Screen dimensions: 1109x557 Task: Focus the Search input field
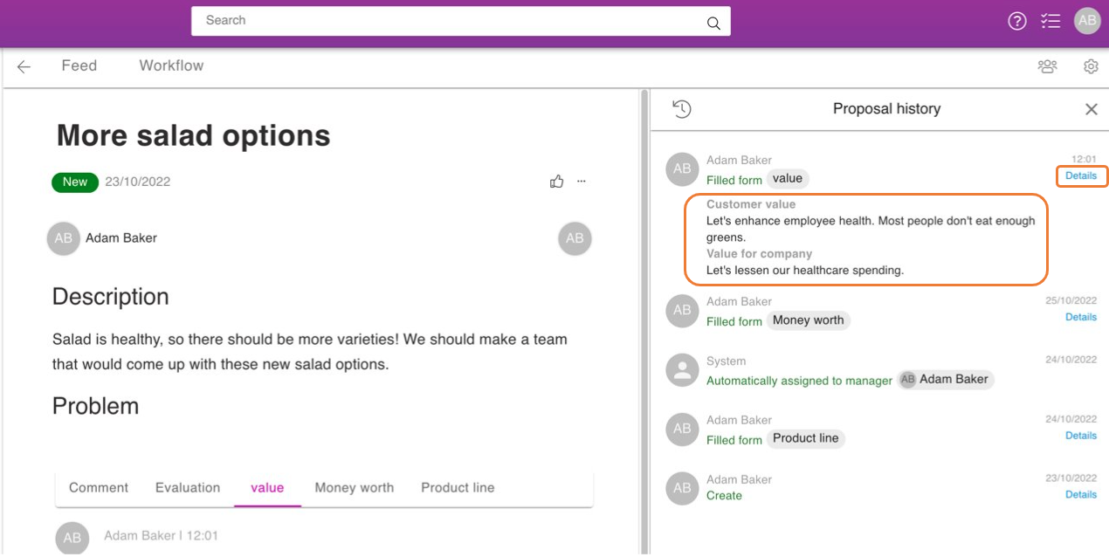(x=461, y=21)
